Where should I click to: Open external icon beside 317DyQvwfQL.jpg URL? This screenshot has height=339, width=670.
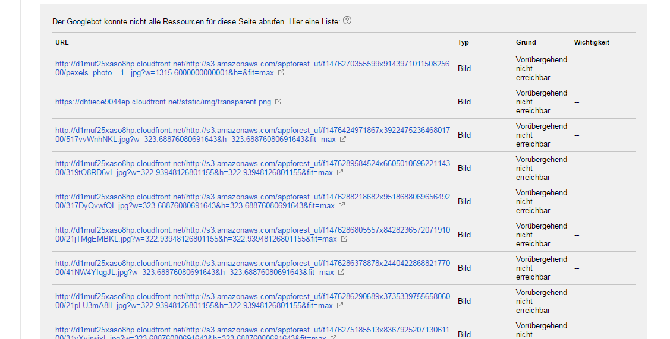pos(342,206)
